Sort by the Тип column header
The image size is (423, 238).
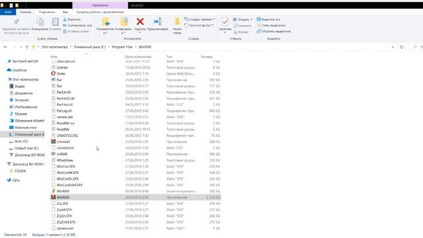(x=169, y=57)
